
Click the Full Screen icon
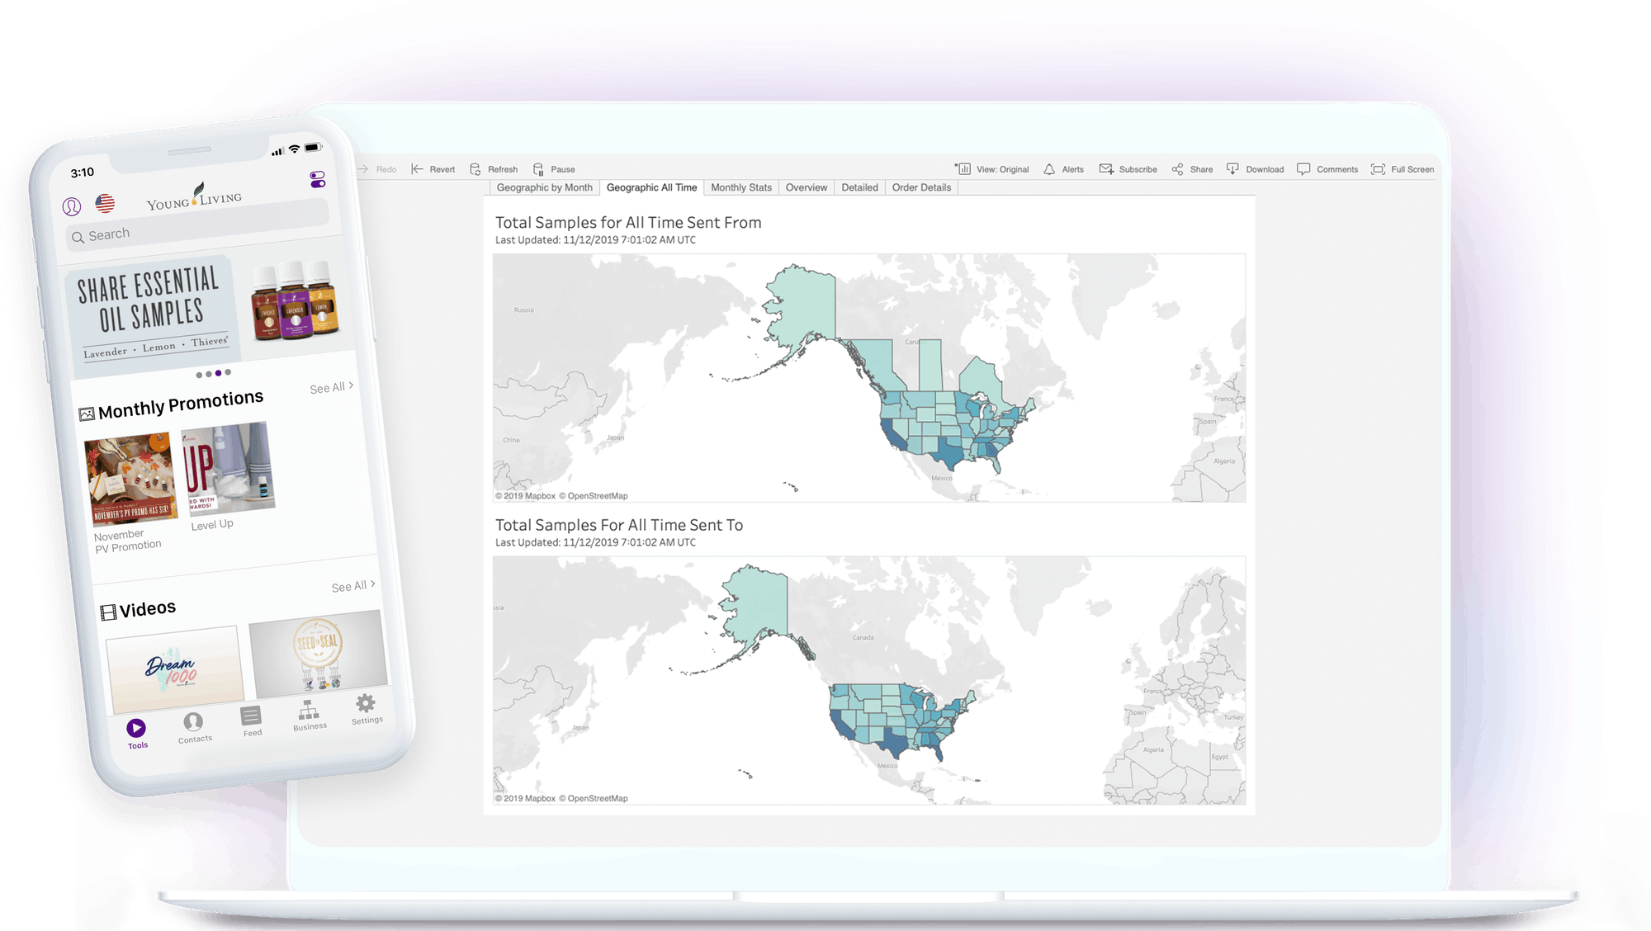point(1378,169)
